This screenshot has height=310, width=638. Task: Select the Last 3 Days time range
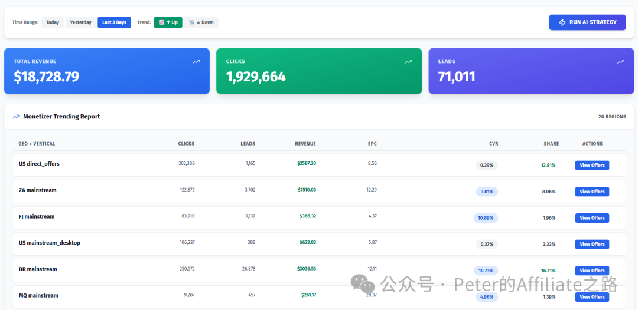(x=115, y=22)
